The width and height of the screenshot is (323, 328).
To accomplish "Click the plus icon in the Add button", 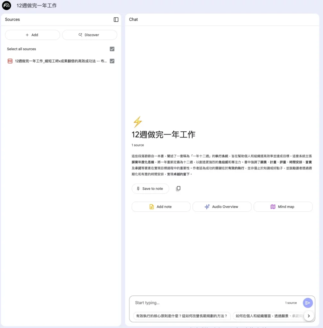I will tap(27, 35).
